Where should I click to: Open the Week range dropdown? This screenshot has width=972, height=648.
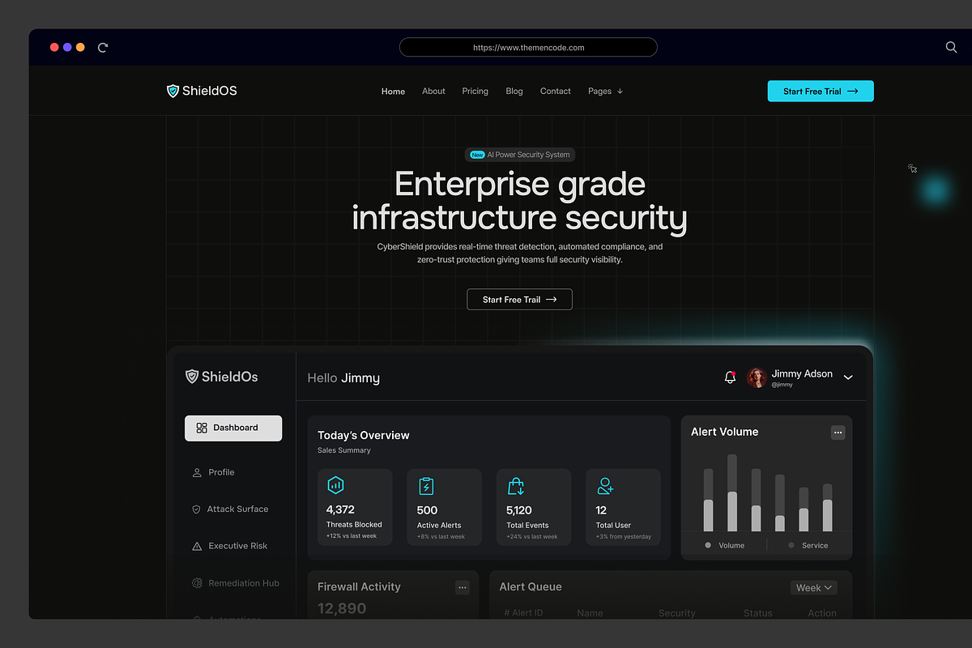point(813,588)
